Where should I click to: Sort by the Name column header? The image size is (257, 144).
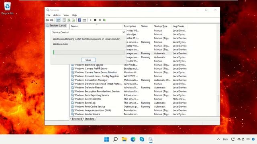point(96,26)
